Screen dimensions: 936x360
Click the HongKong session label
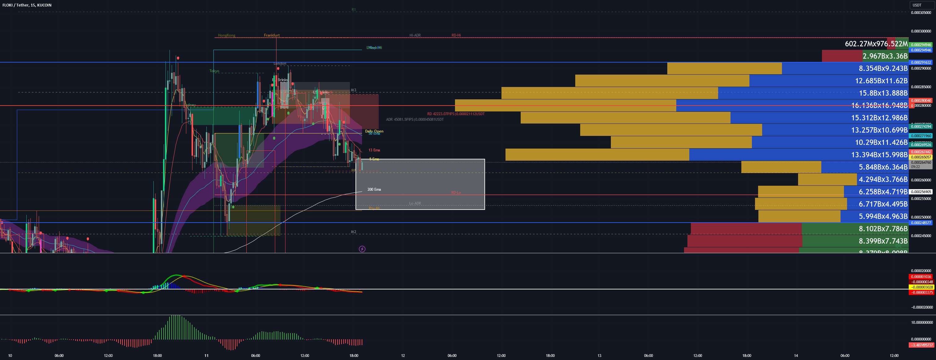[x=227, y=35]
